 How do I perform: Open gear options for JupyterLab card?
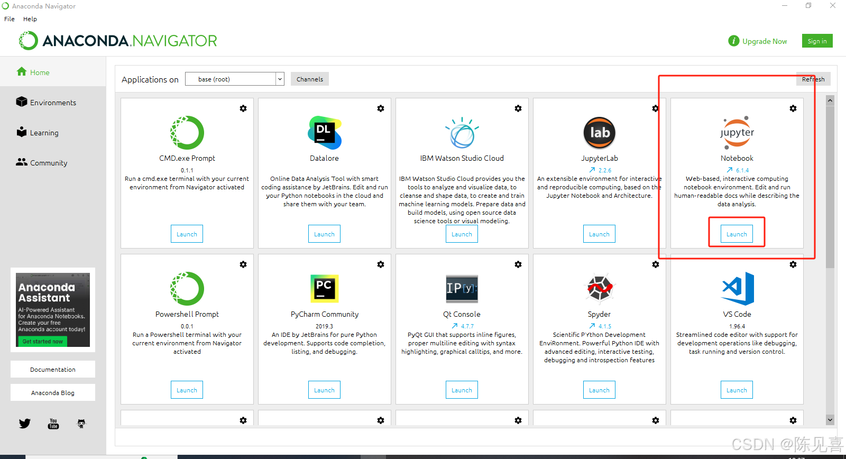click(x=656, y=108)
